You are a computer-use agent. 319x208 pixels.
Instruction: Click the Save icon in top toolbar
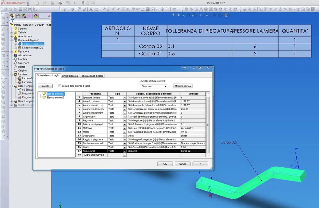click(52, 3)
